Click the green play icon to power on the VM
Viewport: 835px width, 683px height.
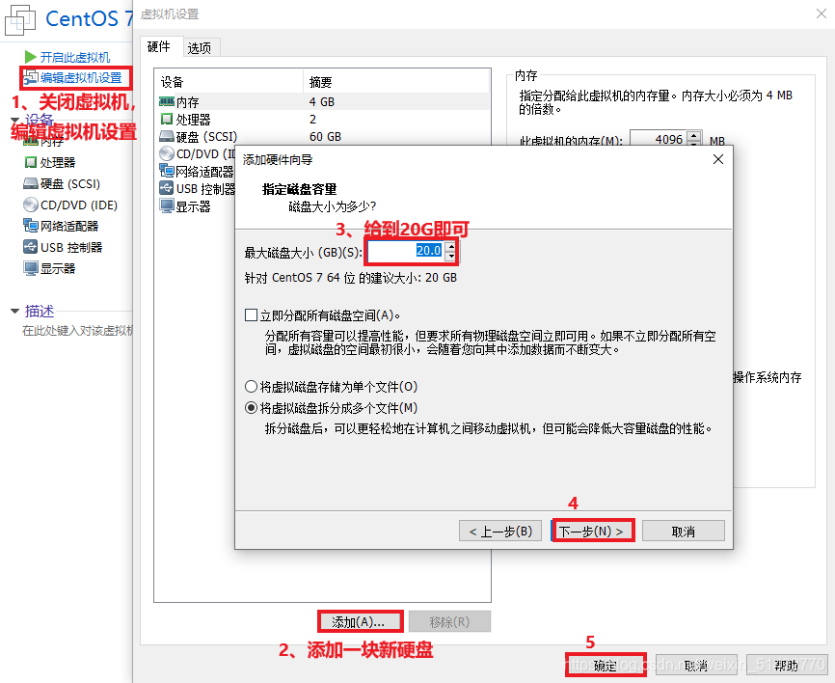(x=30, y=57)
